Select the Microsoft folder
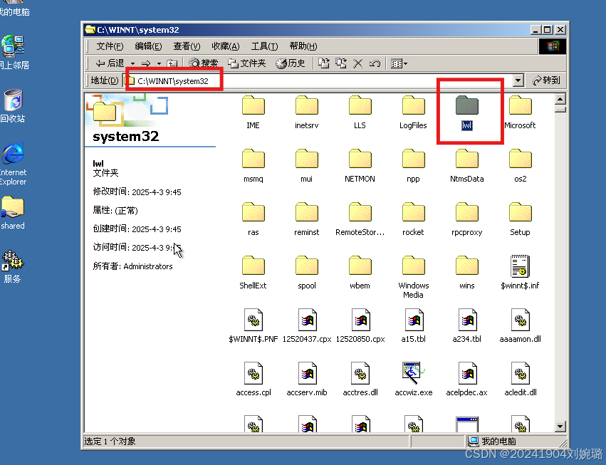Image resolution: width=606 pixels, height=465 pixels. pyautogui.click(x=520, y=112)
